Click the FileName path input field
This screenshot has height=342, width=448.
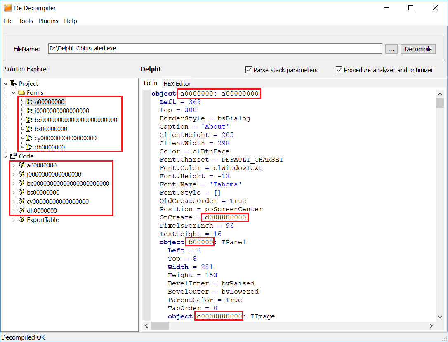(x=215, y=48)
